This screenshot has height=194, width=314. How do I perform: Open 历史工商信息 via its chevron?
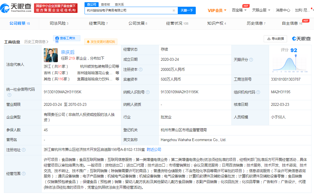(47, 42)
